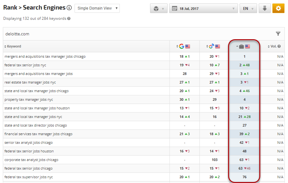Open the table filter funnel icon
This screenshot has width=288, height=183.
pyautogui.click(x=278, y=33)
